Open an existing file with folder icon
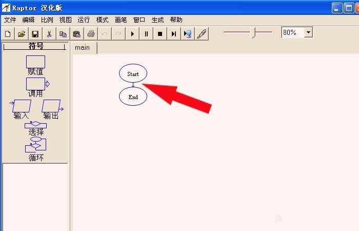Screen dimensions: 359x231 click(x=22, y=34)
